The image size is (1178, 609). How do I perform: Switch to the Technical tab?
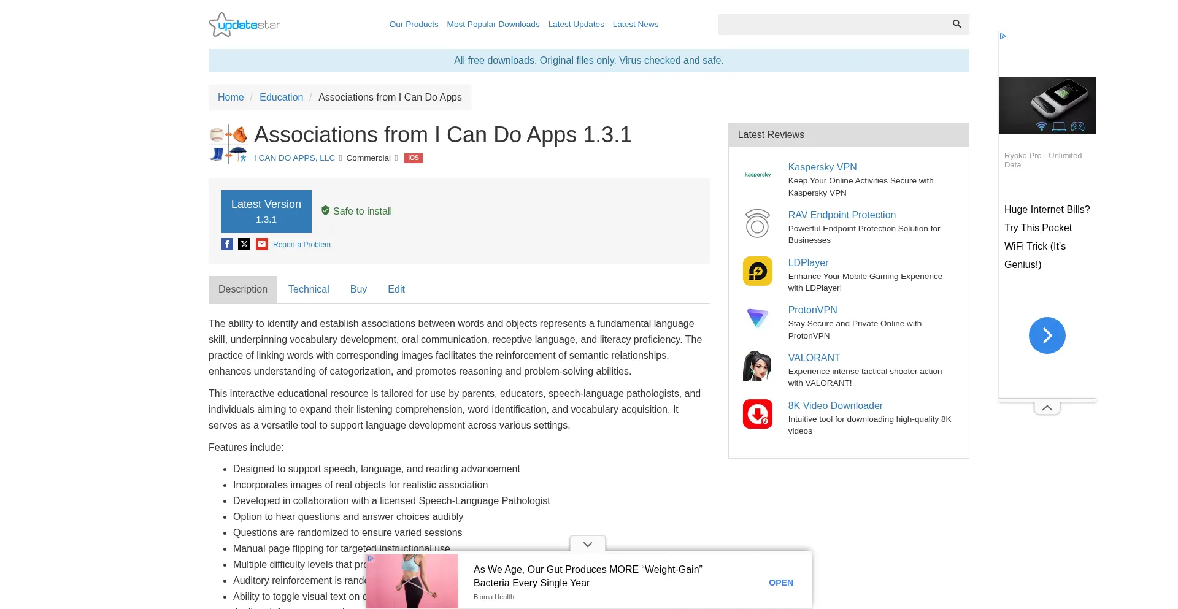pyautogui.click(x=309, y=289)
